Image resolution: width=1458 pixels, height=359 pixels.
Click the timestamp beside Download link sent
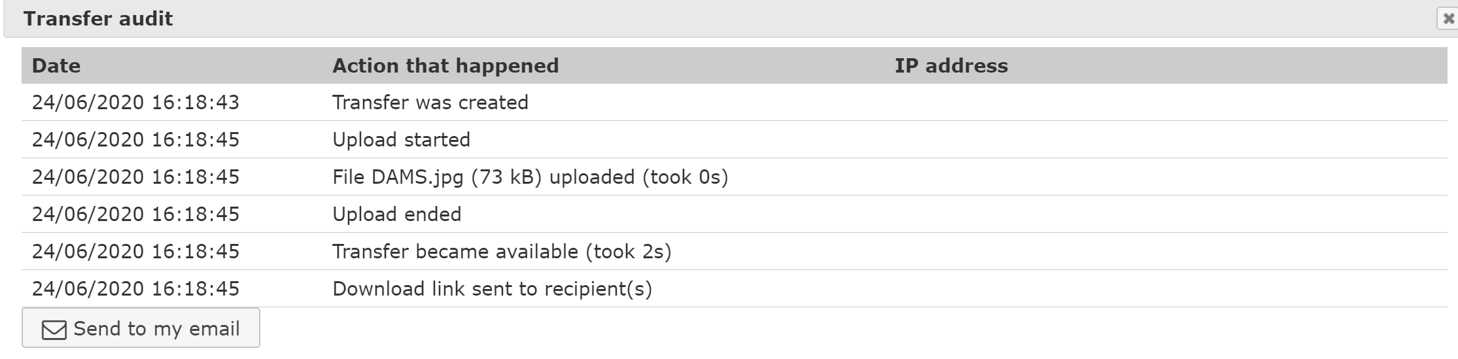coord(135,289)
